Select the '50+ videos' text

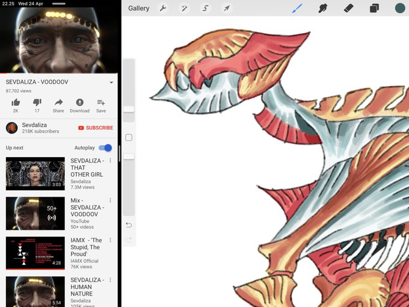point(82,227)
